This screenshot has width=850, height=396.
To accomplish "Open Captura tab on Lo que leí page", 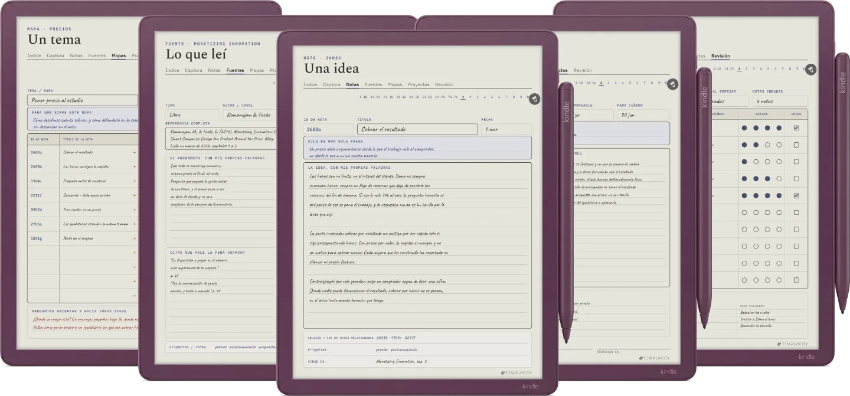I will point(194,70).
